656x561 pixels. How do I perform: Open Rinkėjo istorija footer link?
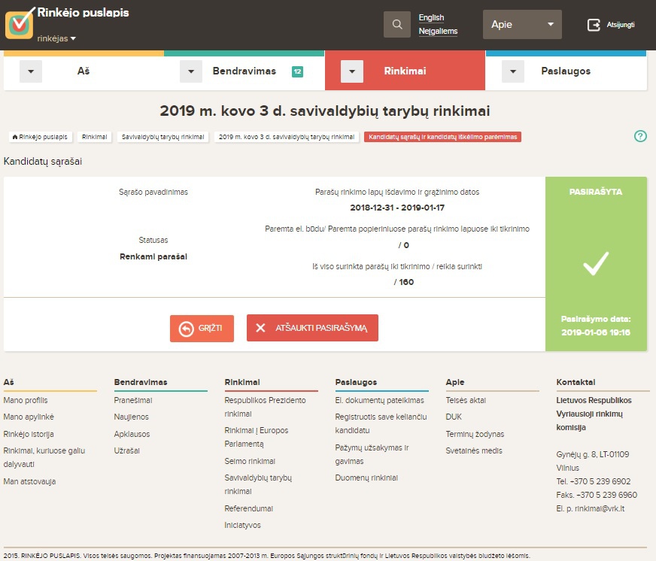[x=29, y=434]
